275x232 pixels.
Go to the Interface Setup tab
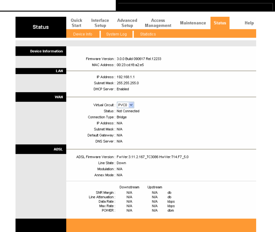point(100,23)
